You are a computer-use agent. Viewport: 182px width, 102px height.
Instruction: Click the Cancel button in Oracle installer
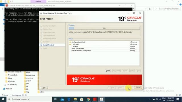[138, 88]
